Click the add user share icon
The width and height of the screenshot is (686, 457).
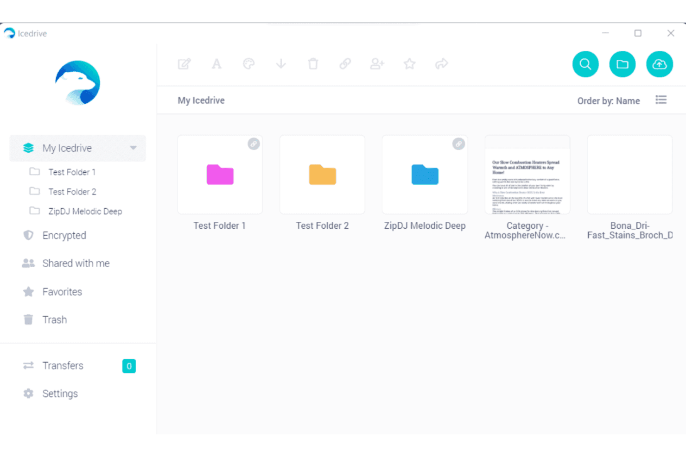(377, 64)
